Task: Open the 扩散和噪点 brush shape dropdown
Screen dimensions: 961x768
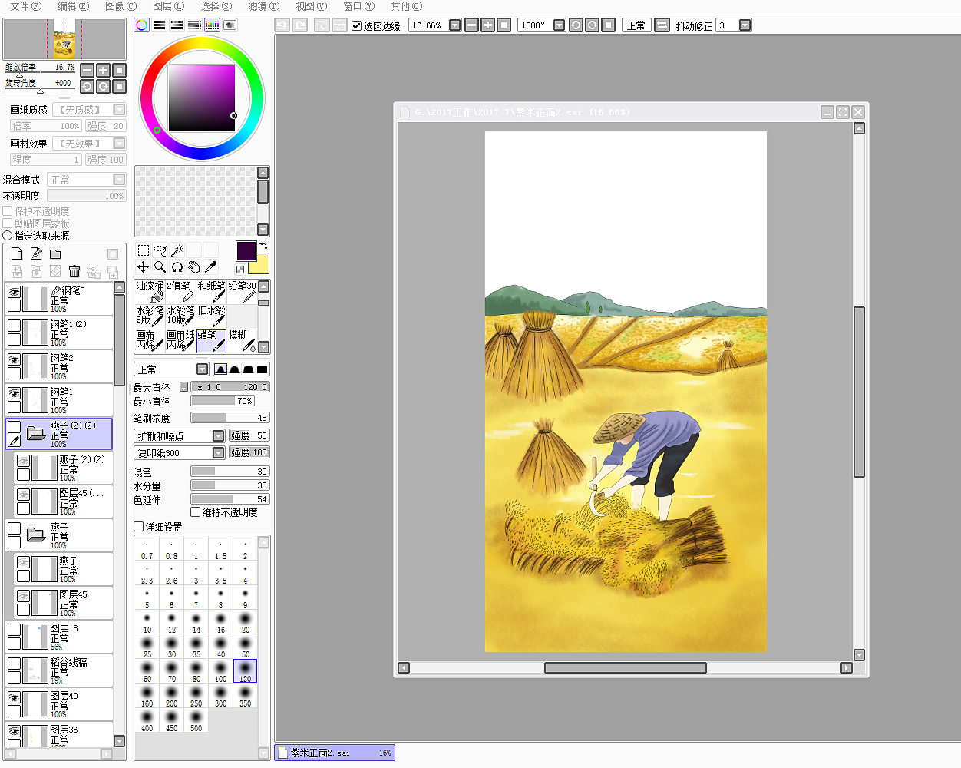Action: tap(218, 435)
